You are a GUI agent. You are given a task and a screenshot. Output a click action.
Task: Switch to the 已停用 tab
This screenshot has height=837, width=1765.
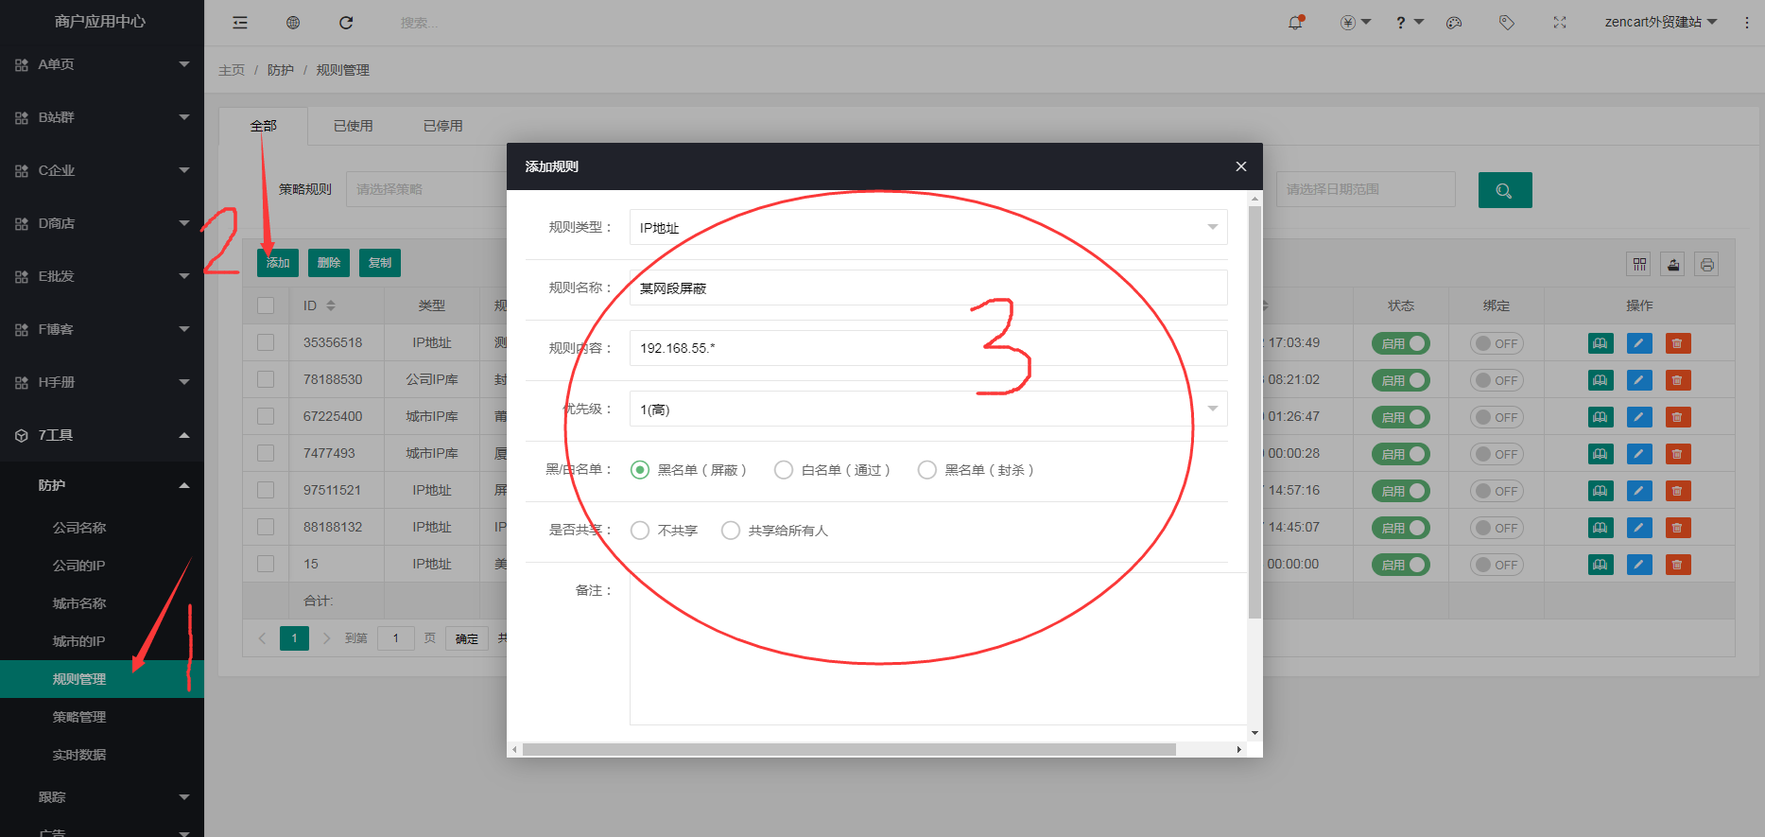[x=442, y=126]
